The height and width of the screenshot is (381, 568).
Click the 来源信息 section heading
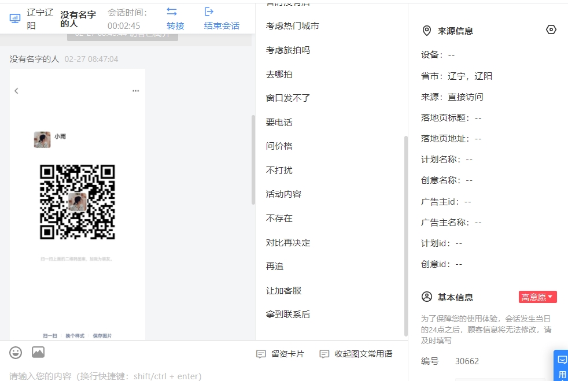[455, 31]
